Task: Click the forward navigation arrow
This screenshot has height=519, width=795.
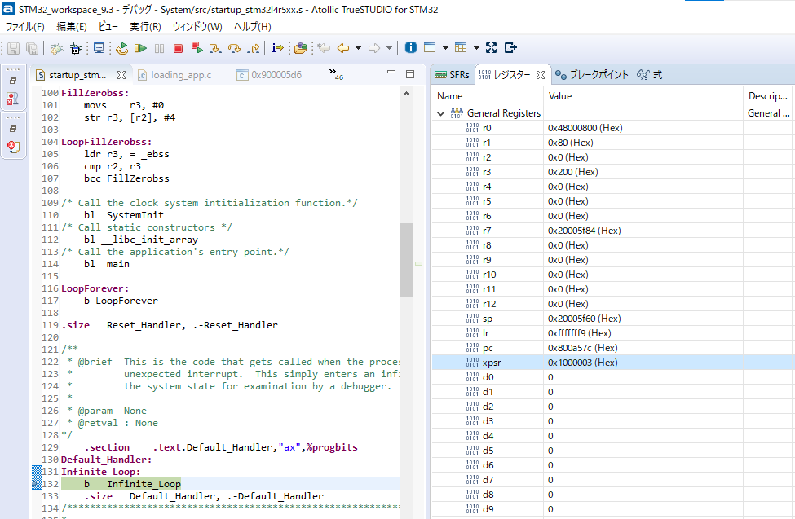Action: [374, 48]
